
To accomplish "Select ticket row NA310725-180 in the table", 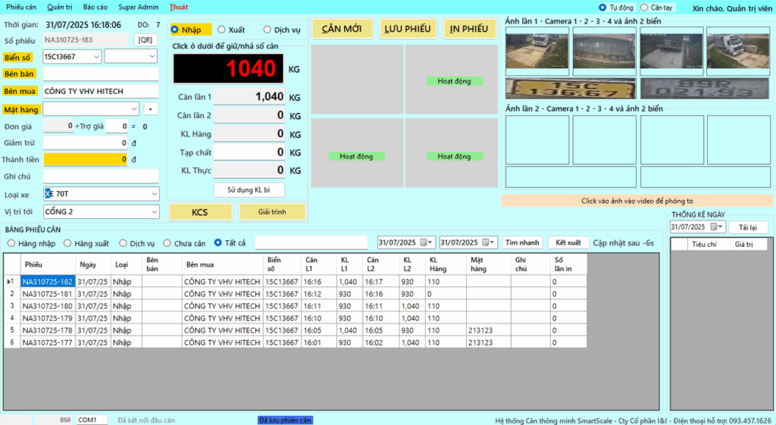I will [x=48, y=306].
